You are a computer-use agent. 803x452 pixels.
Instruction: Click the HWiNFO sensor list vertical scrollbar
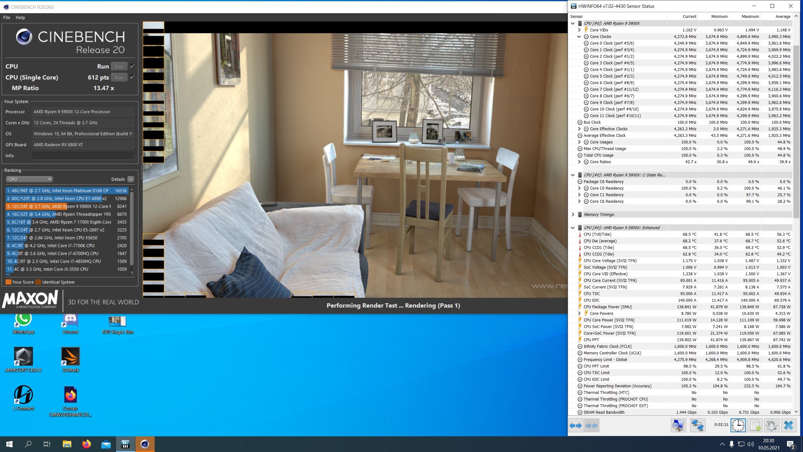pyautogui.click(x=796, y=132)
